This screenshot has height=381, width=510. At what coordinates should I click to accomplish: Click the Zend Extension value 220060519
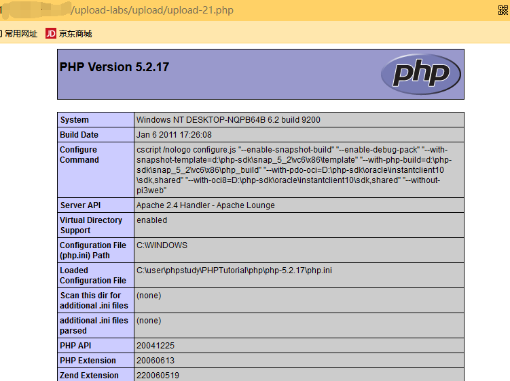[x=158, y=376]
